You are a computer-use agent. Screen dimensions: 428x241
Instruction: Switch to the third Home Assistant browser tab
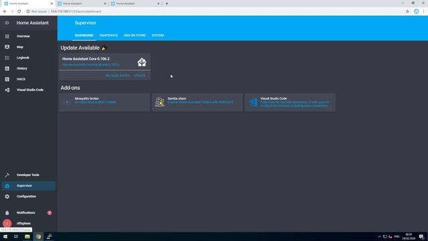(134, 3)
